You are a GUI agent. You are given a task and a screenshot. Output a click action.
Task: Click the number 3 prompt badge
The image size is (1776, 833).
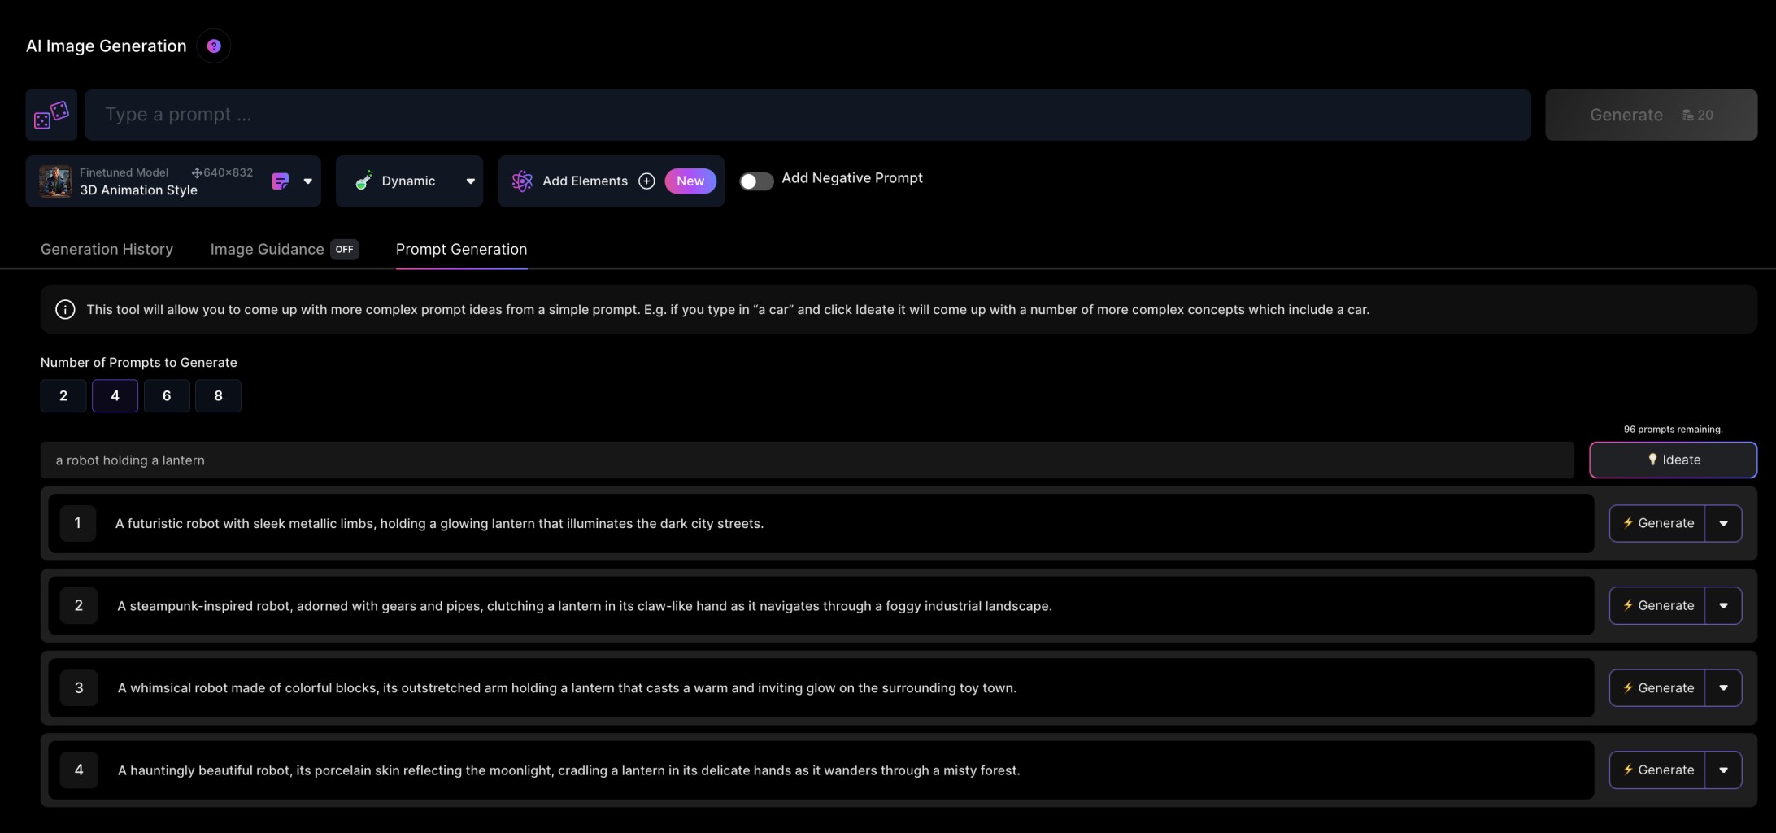(x=79, y=688)
